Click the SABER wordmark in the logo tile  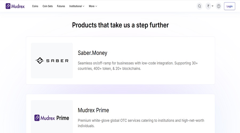coord(57,61)
